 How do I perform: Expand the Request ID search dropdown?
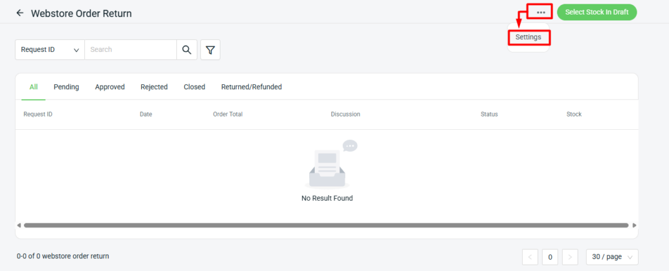(49, 49)
